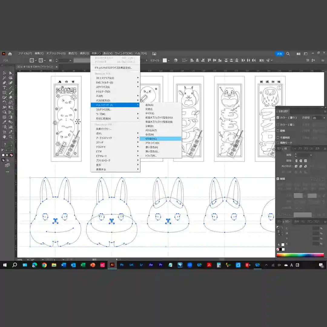This screenshot has width=327, height=327.
Task: Select the Type tool in the toolbar
Action: coord(4,88)
